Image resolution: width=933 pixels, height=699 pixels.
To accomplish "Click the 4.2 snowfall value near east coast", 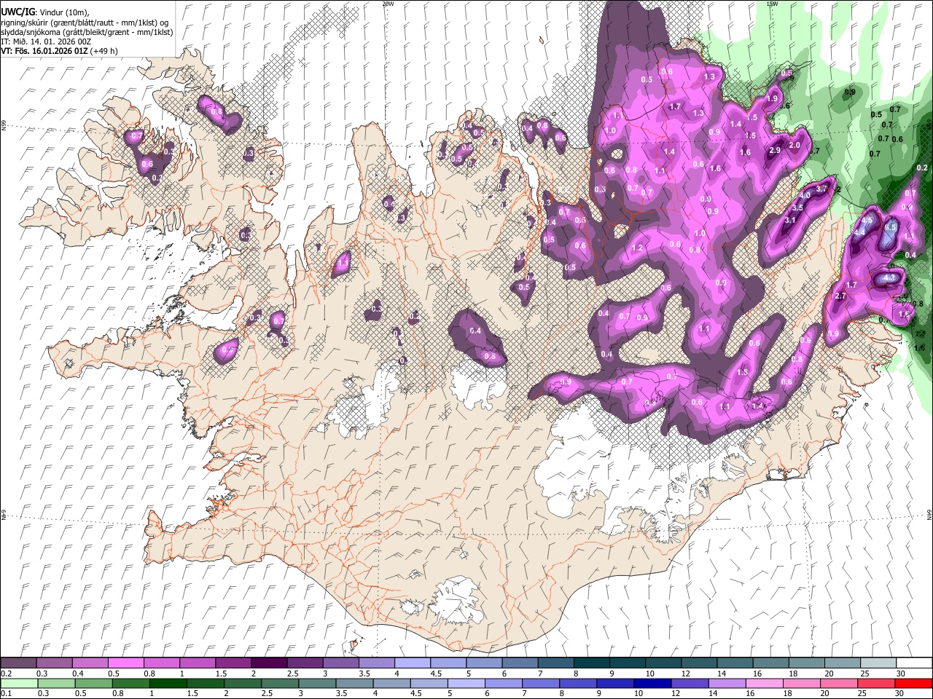I will click(x=889, y=278).
